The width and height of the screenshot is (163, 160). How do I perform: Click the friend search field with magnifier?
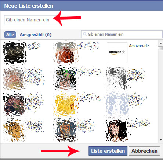pyautogui.click(x=122, y=34)
